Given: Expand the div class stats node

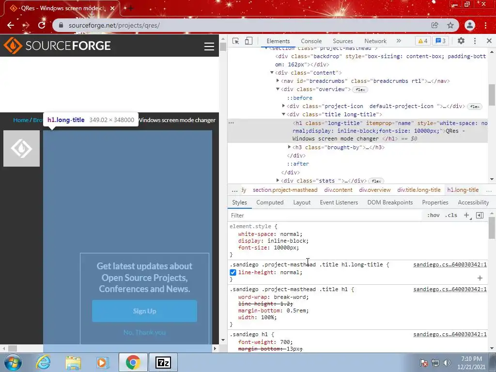Looking at the screenshot, I should pos(278,181).
